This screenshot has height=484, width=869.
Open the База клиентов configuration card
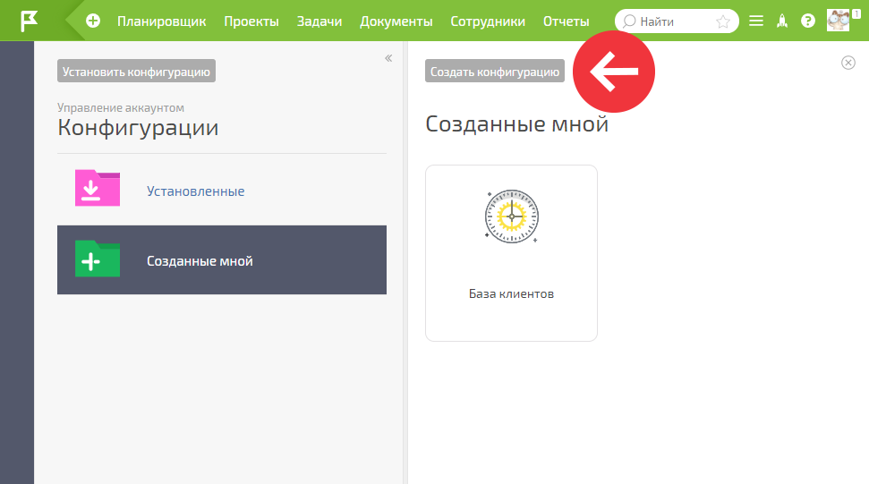pos(511,253)
